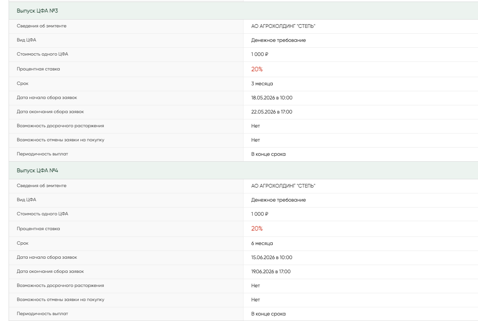
Task: Click "Денежное требование" in issue №4
Action: point(278,200)
